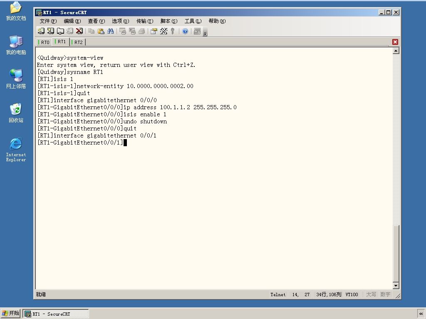Expand system tray chevron on taskbar
Screen dimensions: 426x319
(421, 314)
